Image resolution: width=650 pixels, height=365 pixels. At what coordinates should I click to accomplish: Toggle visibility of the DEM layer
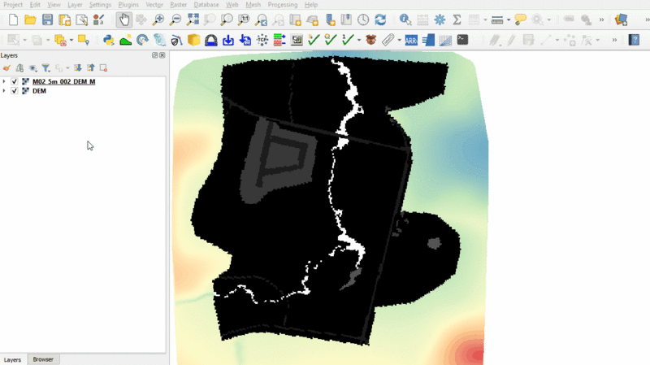click(x=15, y=91)
